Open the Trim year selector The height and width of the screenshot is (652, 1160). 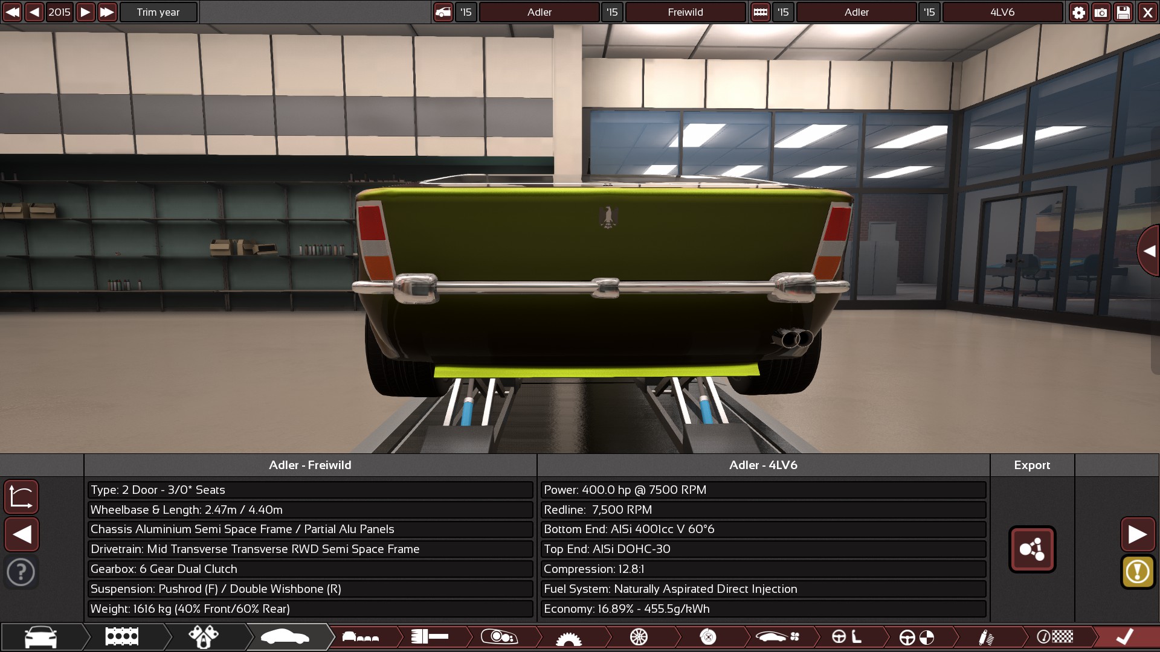[x=158, y=12]
